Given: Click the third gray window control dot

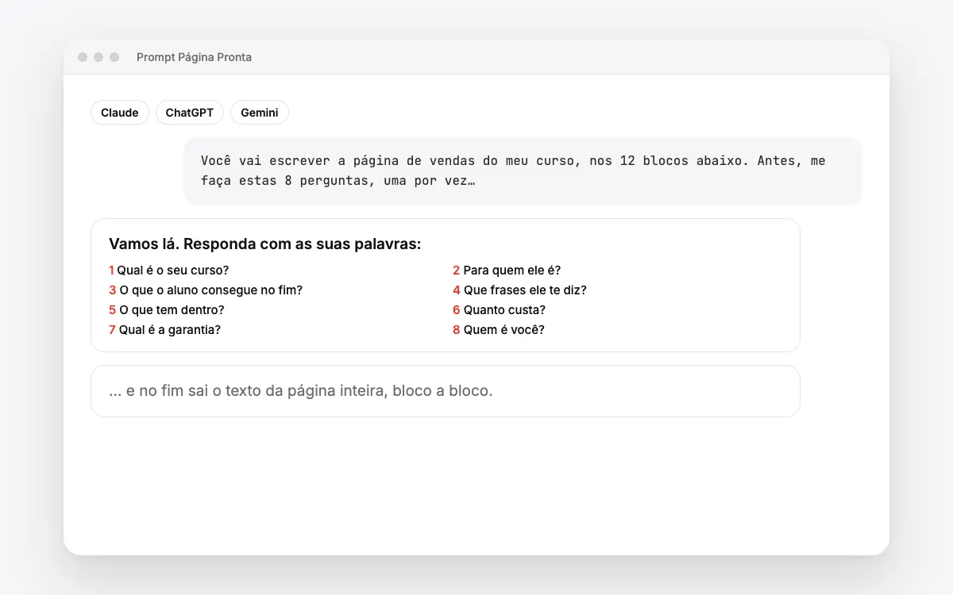Looking at the screenshot, I should (114, 57).
